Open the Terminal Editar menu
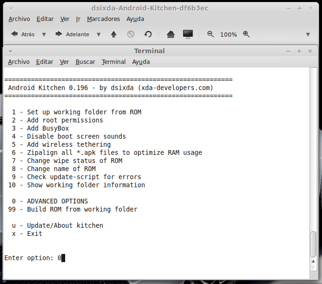322x284 pixels. [x=45, y=62]
